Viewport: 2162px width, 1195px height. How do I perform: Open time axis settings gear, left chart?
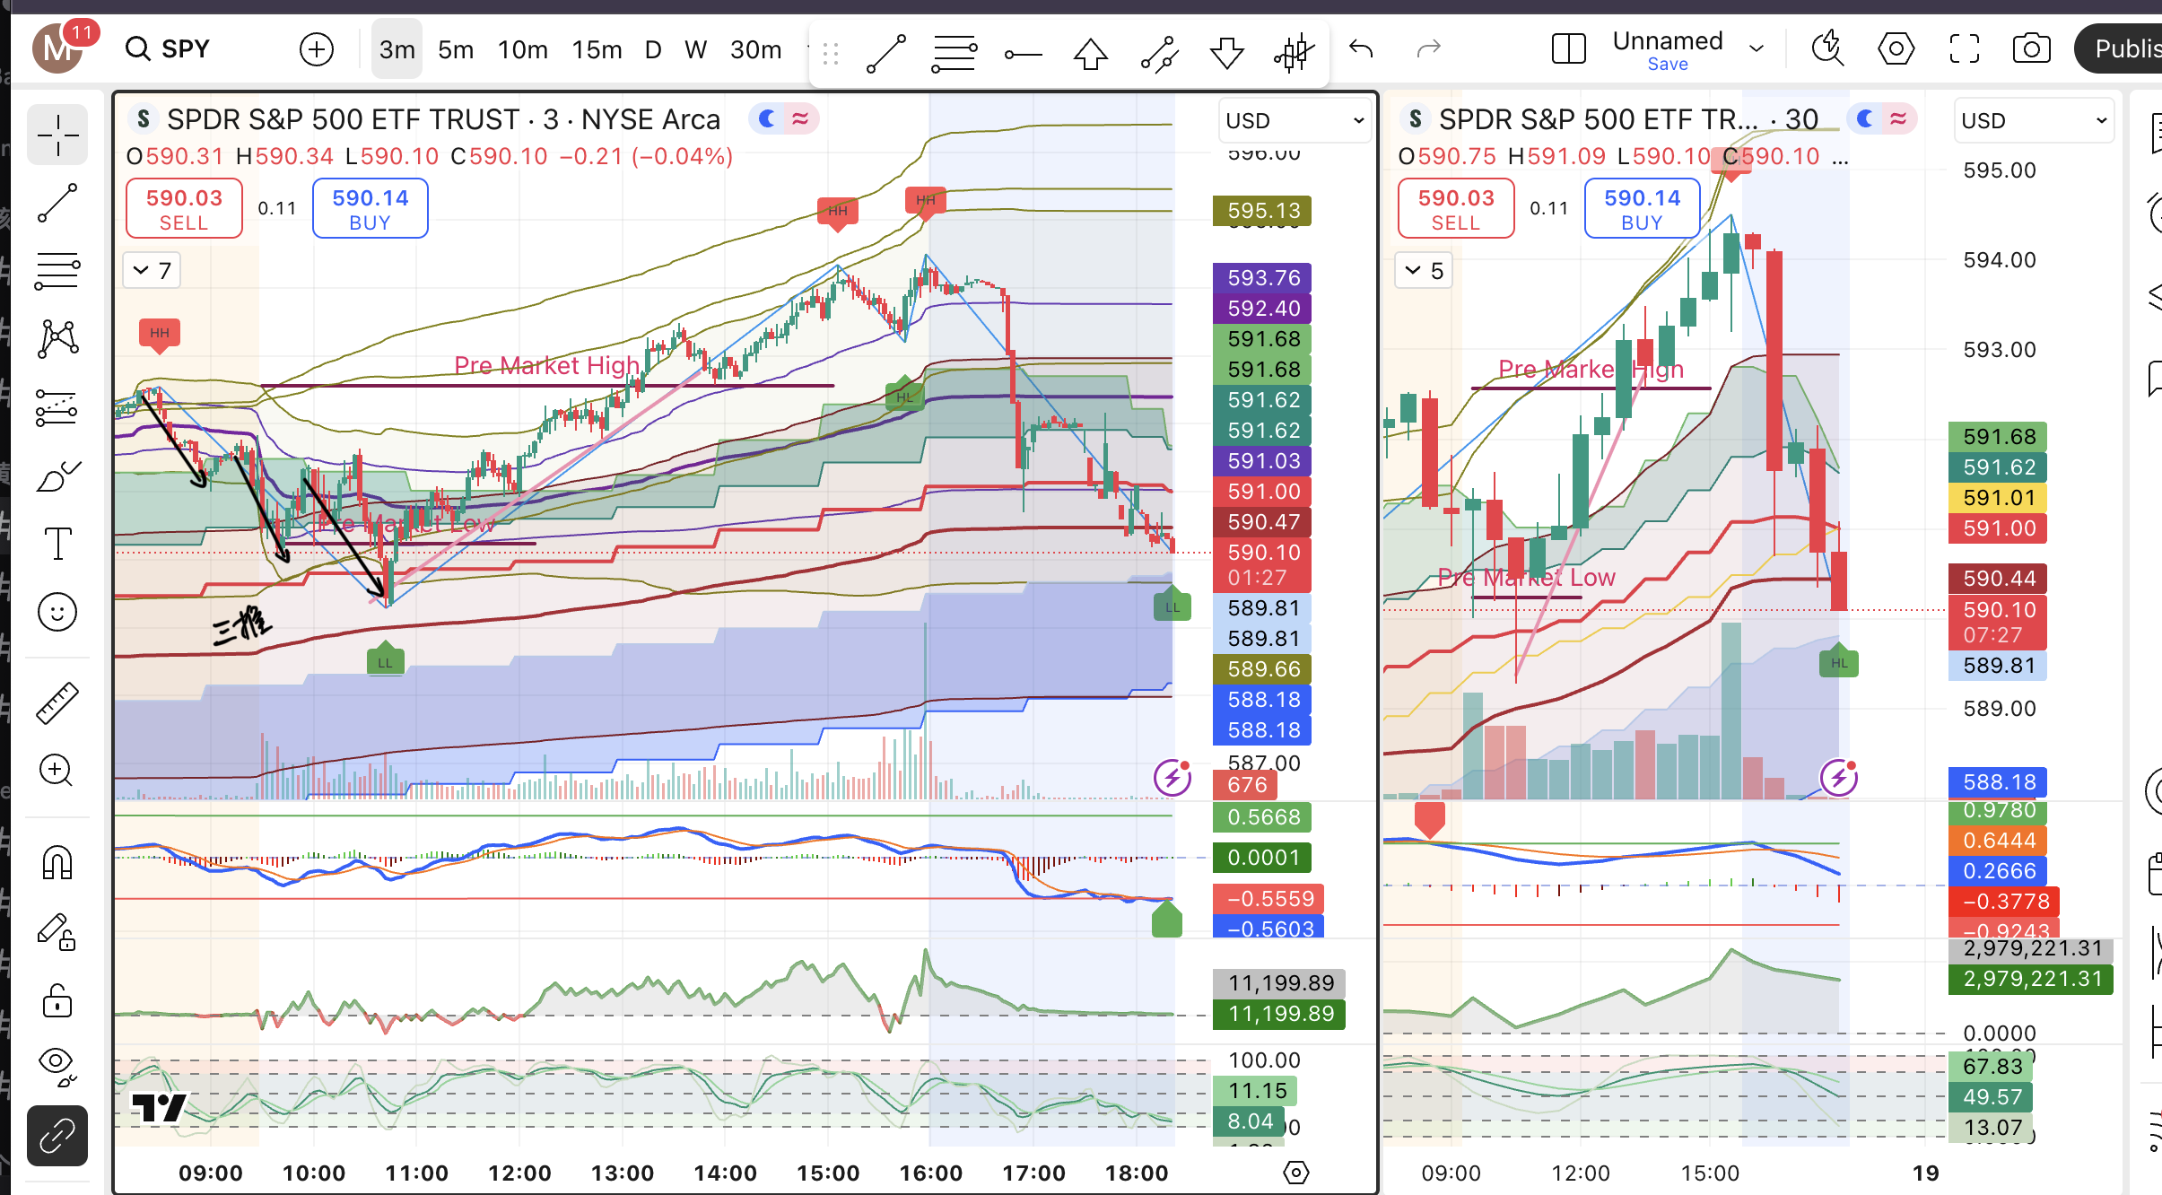tap(1296, 1172)
